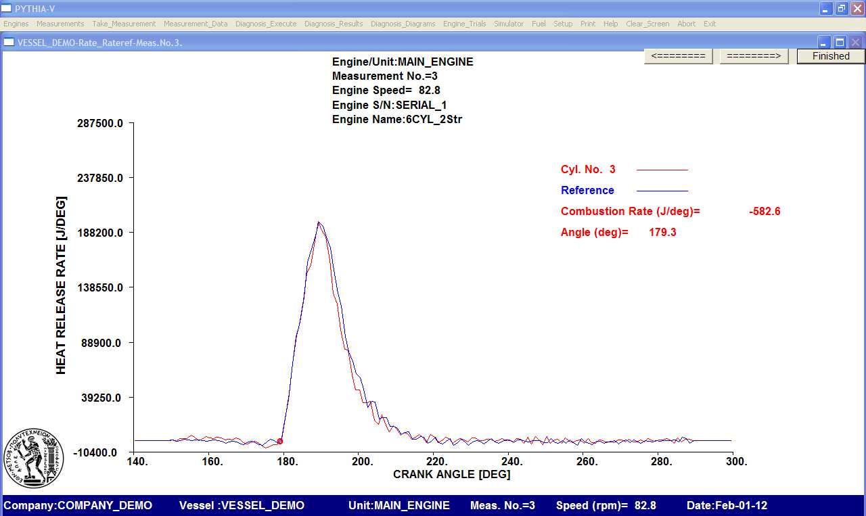The height and width of the screenshot is (516, 866).
Task: Open the Fuel menu
Action: [x=539, y=24]
